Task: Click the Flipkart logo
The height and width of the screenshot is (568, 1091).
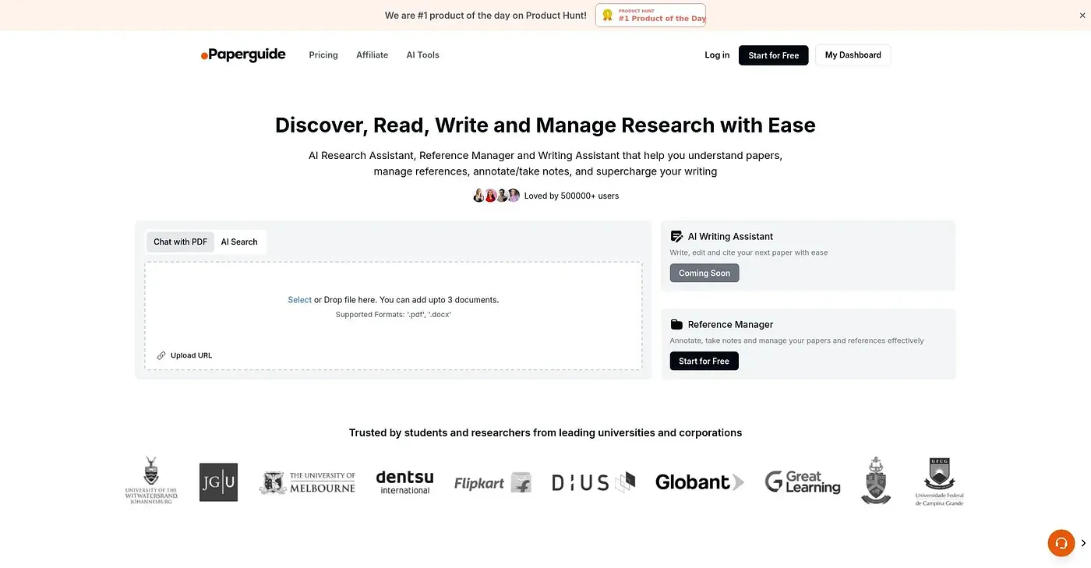Action: pos(493,482)
